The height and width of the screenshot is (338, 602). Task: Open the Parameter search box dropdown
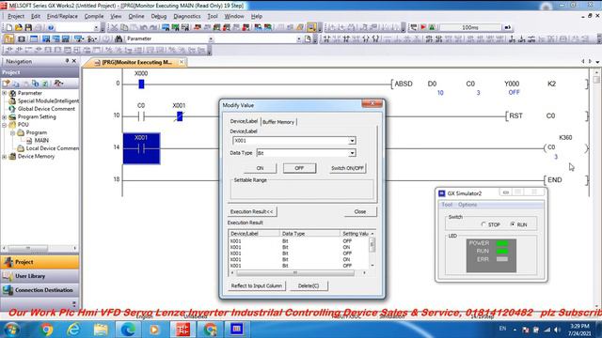[x=211, y=39]
